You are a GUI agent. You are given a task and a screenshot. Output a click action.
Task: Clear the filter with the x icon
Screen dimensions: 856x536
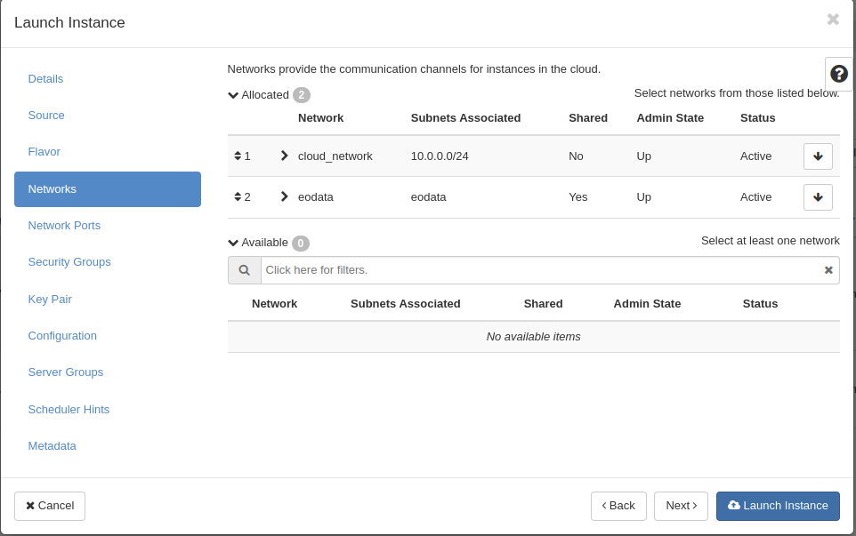[x=828, y=270]
